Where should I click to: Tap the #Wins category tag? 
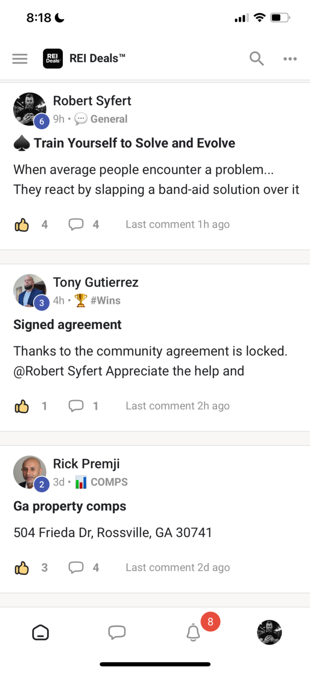point(105,301)
